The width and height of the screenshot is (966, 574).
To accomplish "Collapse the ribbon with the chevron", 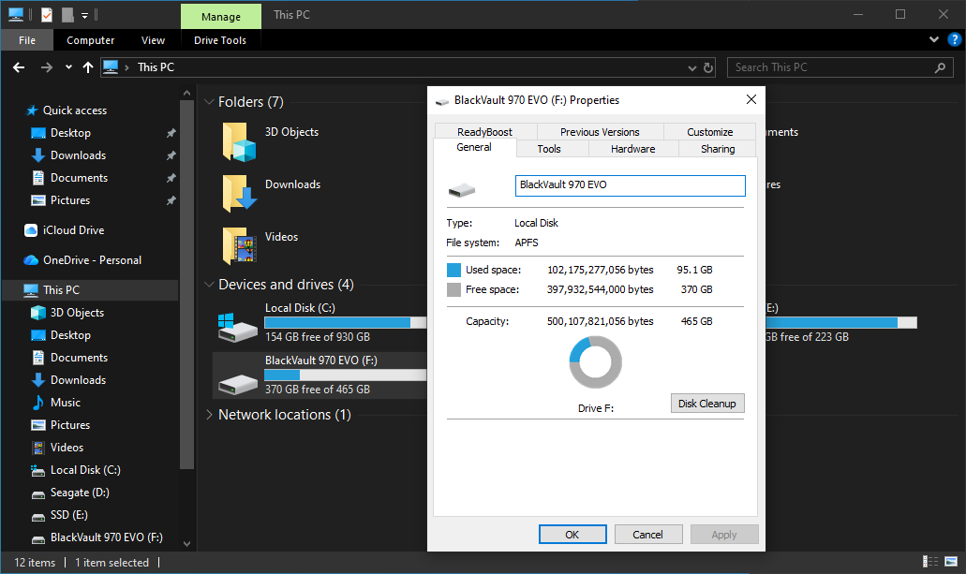I will (934, 39).
